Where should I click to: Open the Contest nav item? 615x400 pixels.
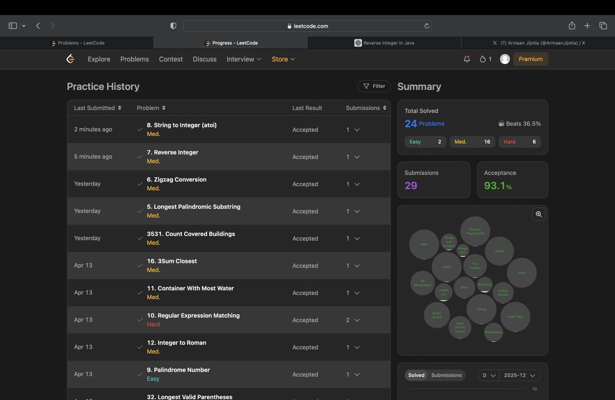171,59
